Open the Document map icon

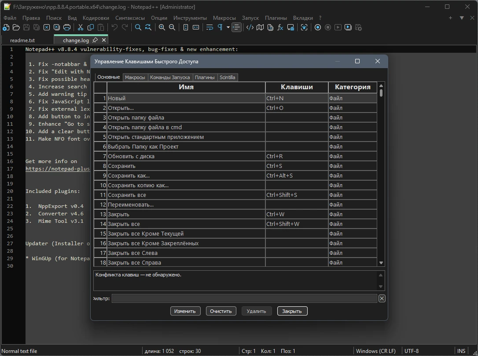click(260, 27)
